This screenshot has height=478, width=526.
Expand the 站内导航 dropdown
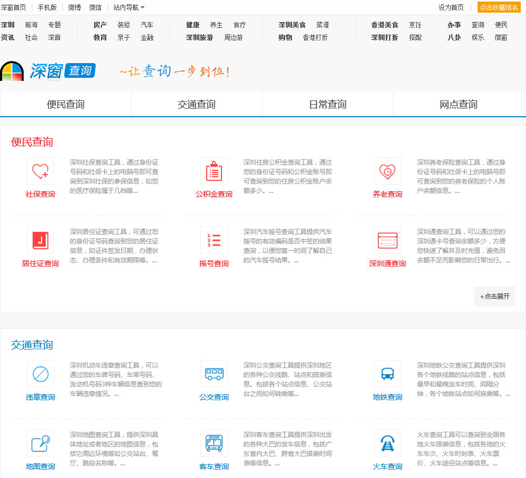pyautogui.click(x=129, y=7)
